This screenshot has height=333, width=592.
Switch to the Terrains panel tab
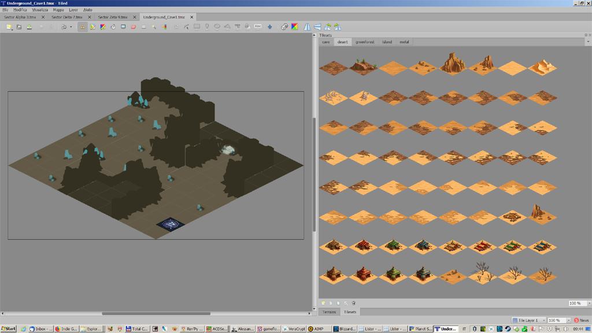329,312
